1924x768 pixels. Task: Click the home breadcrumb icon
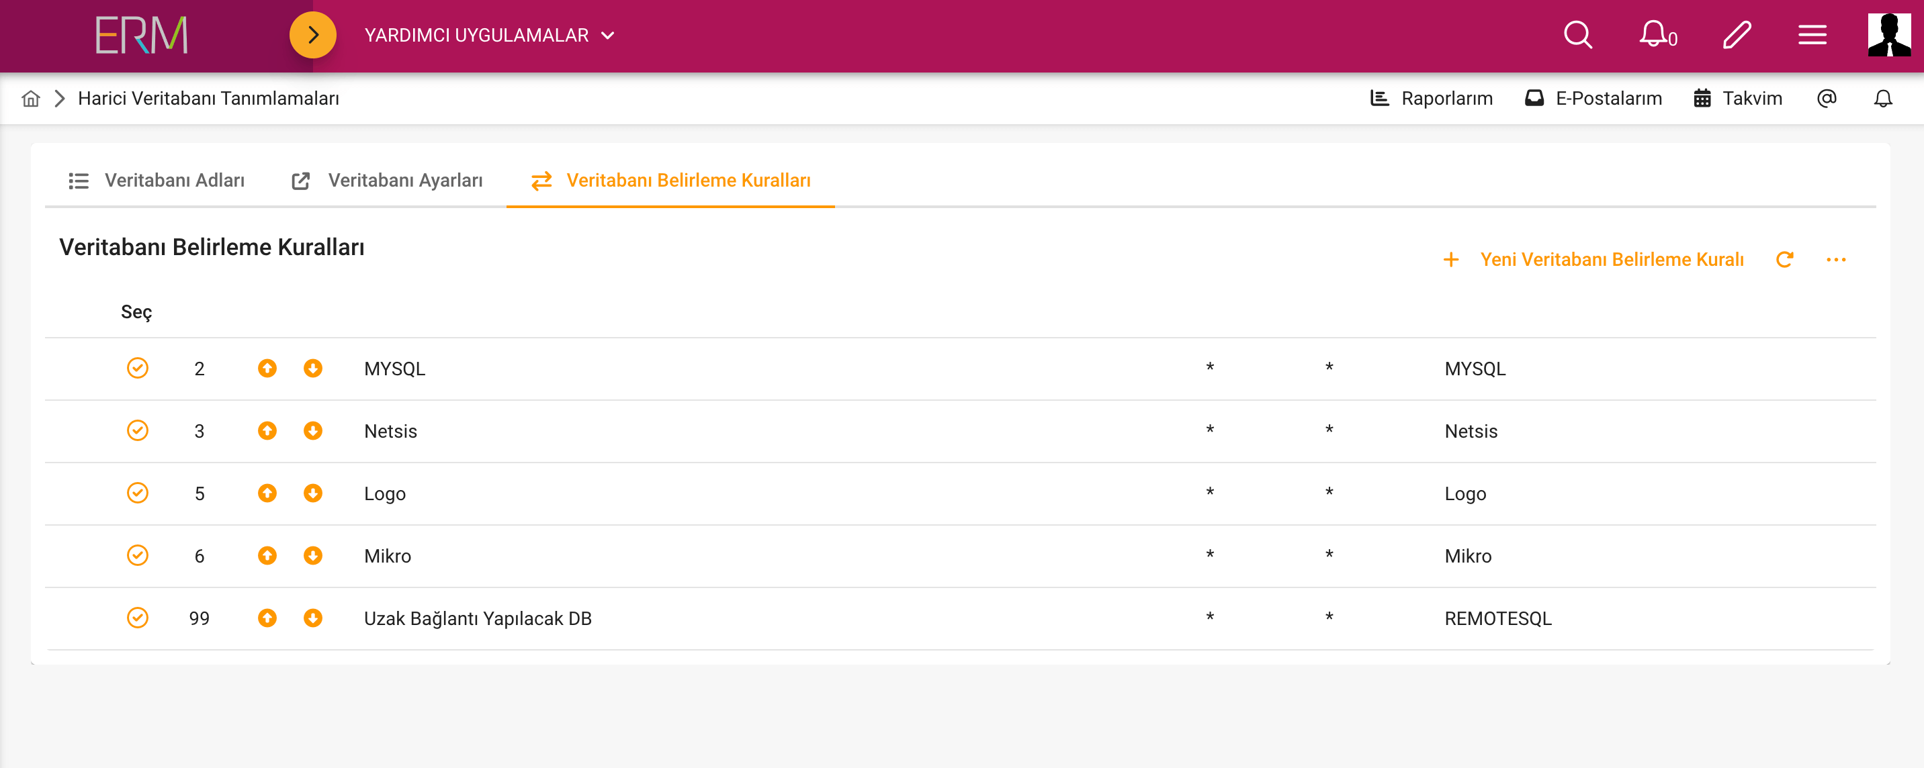(x=30, y=98)
